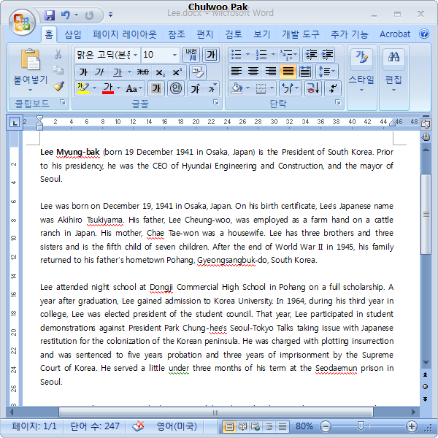438x438 pixels.
Task: Save the document with the floppy icon
Action: point(50,15)
